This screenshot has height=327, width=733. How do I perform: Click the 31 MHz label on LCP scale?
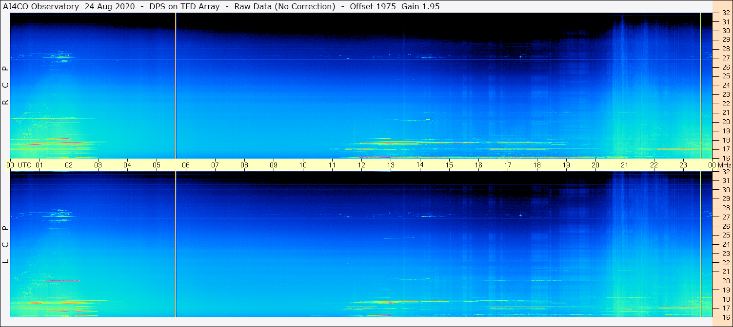coord(725,181)
